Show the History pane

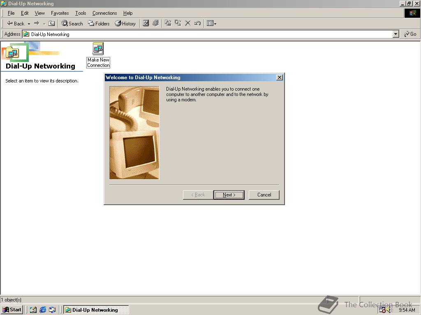click(x=125, y=23)
